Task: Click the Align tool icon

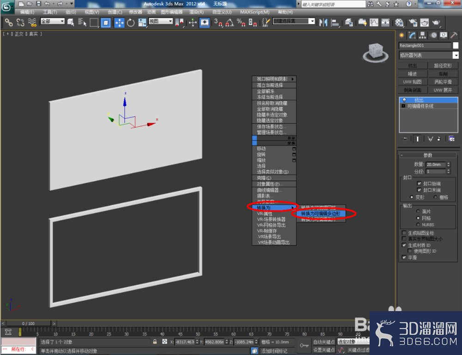Action: pyautogui.click(x=335, y=22)
